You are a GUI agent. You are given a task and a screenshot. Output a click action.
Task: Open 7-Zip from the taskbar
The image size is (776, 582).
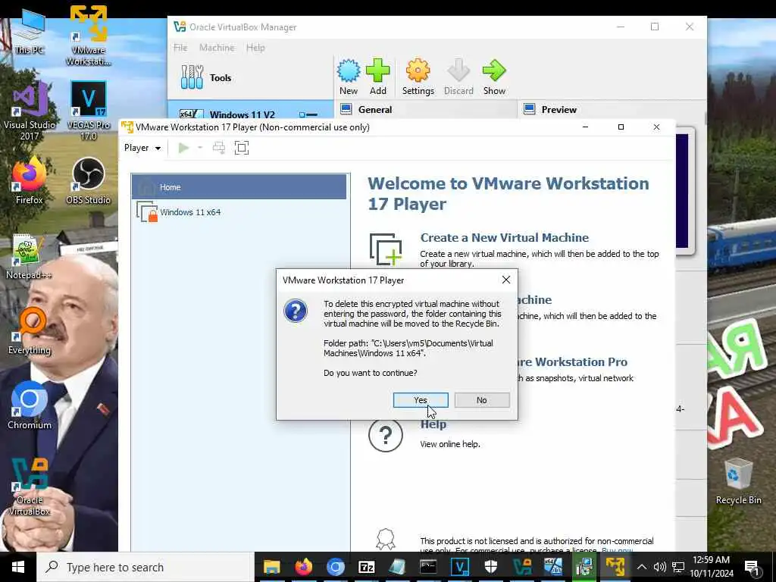pyautogui.click(x=366, y=567)
